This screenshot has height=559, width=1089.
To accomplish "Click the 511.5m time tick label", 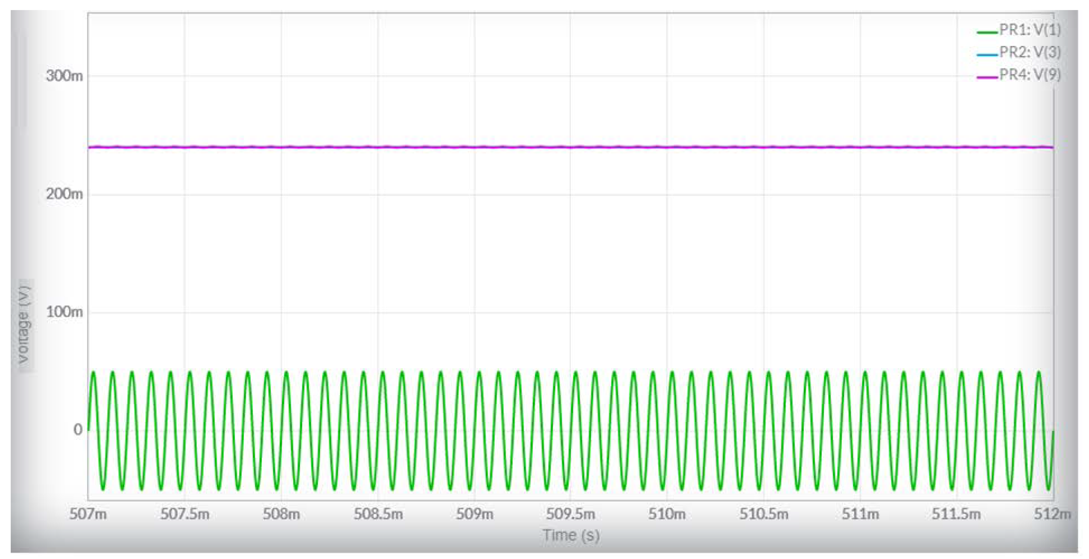I will pyautogui.click(x=956, y=514).
